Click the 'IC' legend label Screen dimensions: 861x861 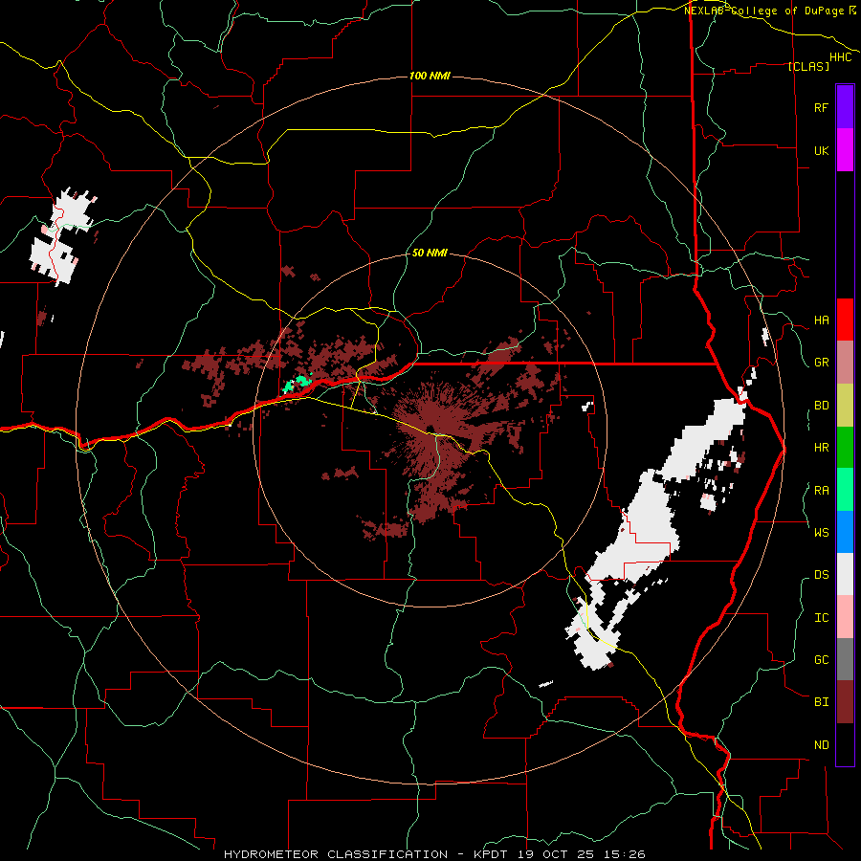point(821,617)
